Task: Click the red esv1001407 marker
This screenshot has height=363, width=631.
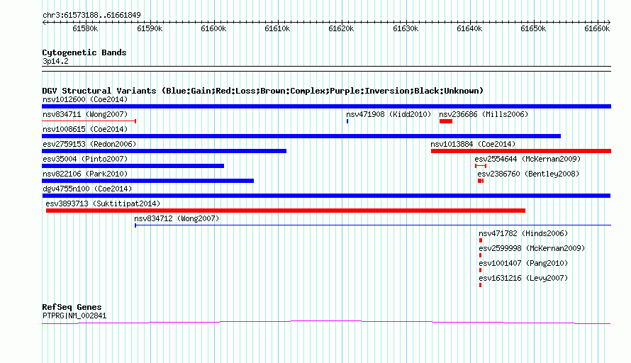Action: coord(480,270)
